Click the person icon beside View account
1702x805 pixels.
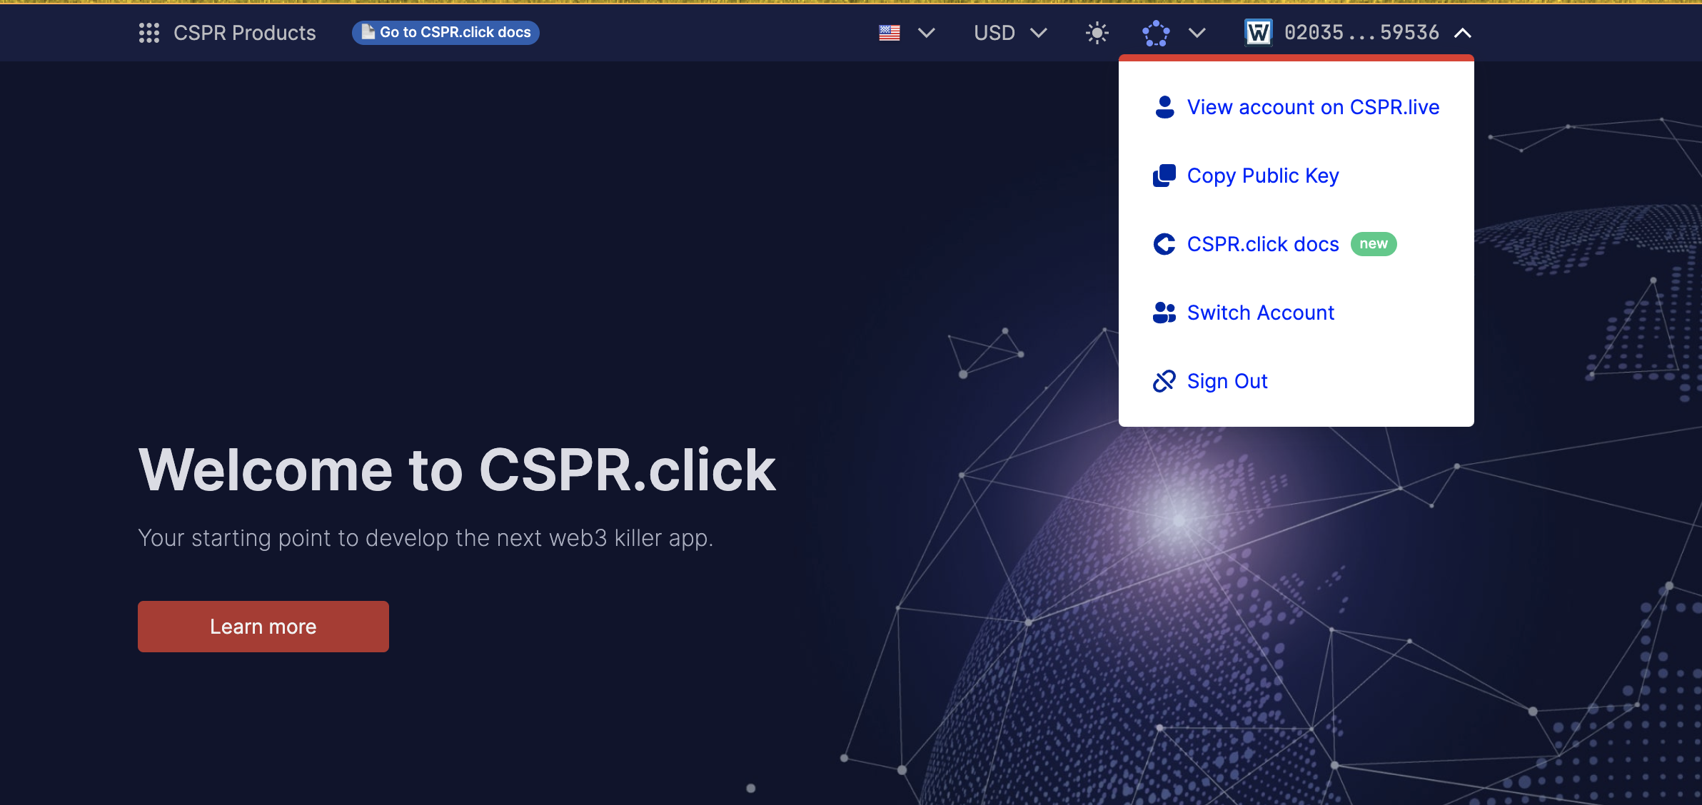click(x=1164, y=107)
